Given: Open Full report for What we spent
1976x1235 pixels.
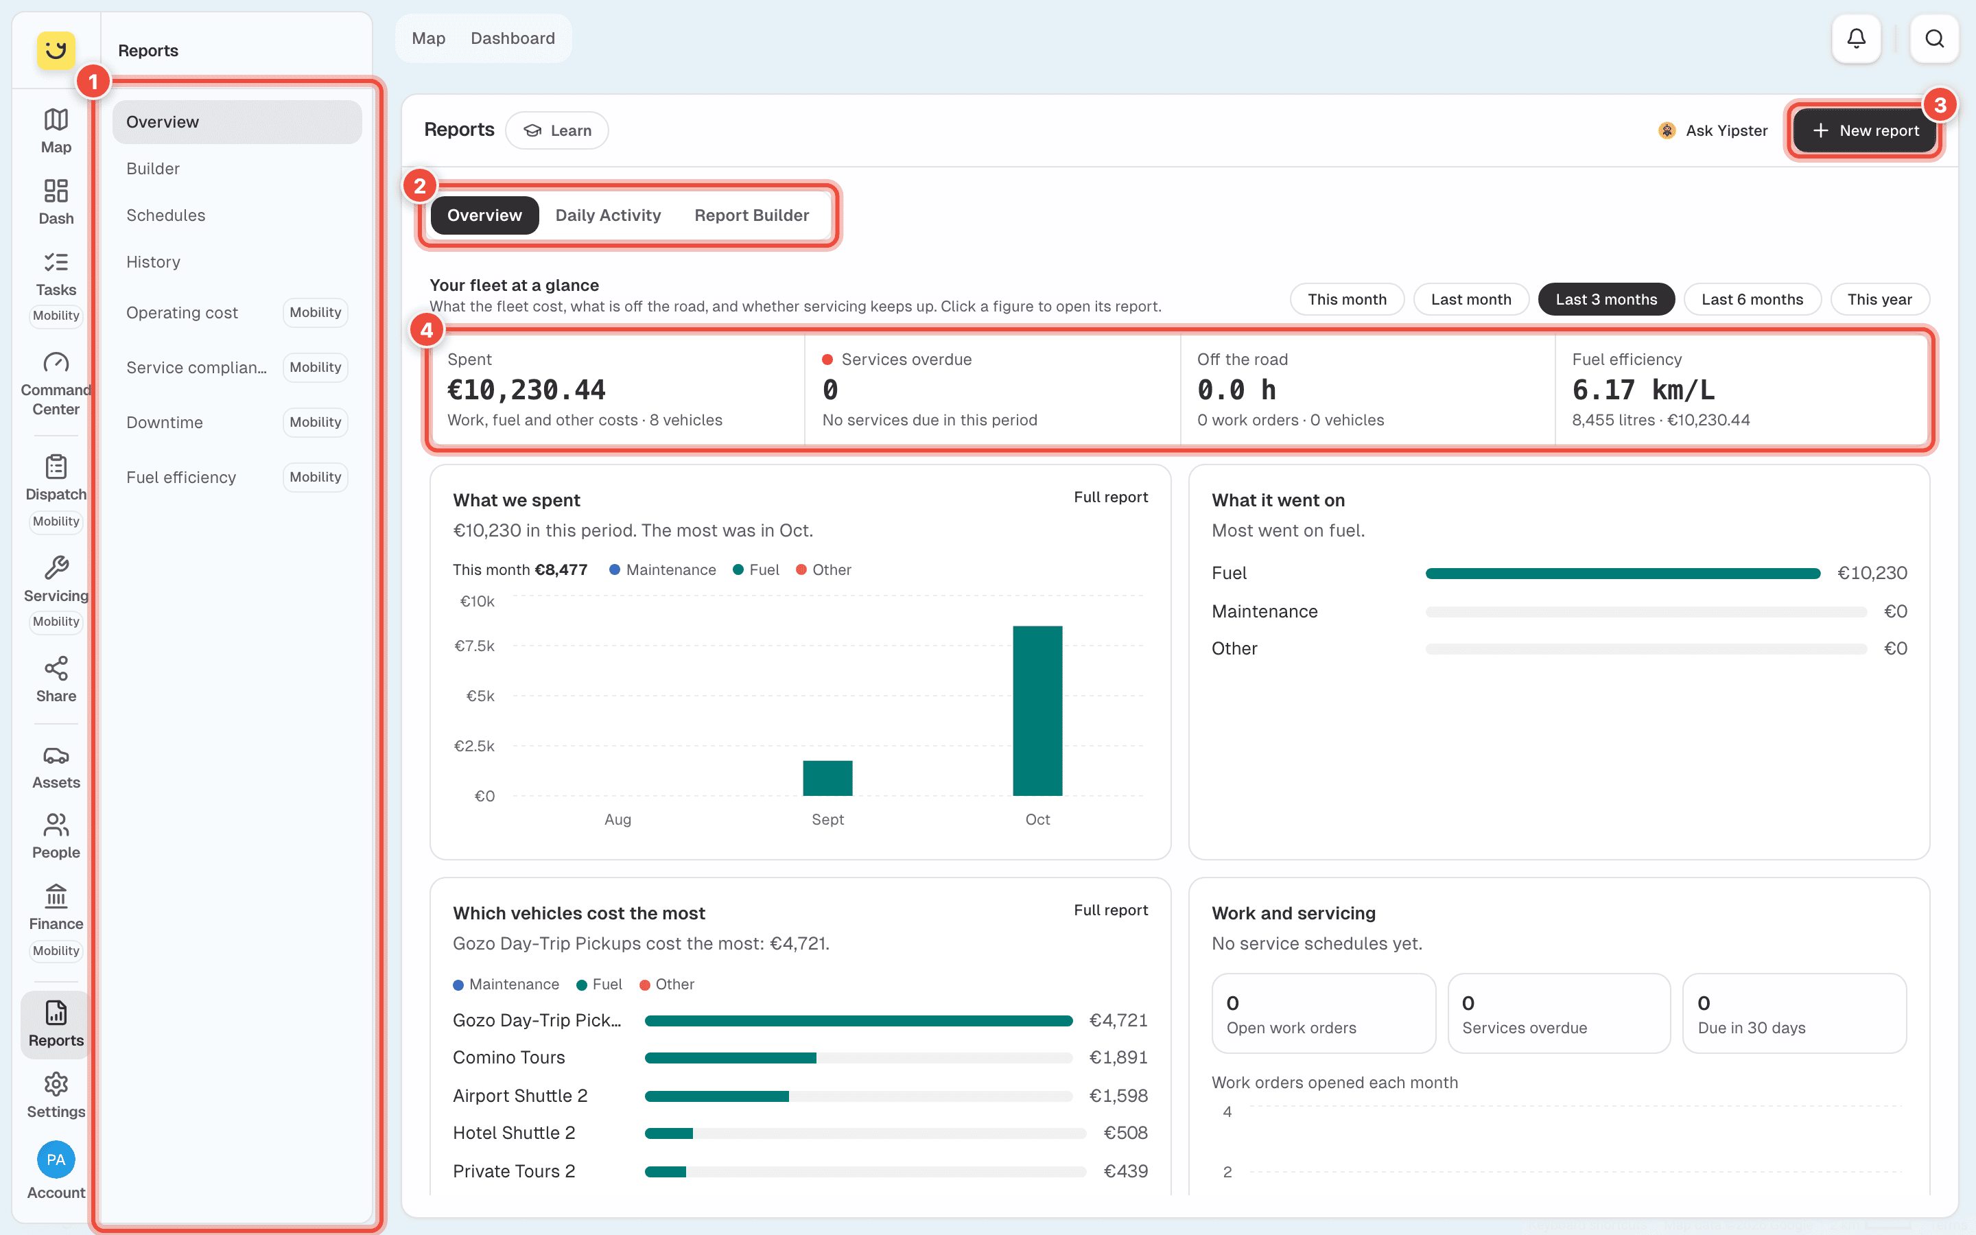Looking at the screenshot, I should (x=1111, y=497).
